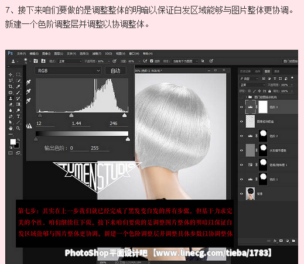The image size is (304, 264).
Task: Select the Horizontal Type tool
Action: (x=18, y=116)
